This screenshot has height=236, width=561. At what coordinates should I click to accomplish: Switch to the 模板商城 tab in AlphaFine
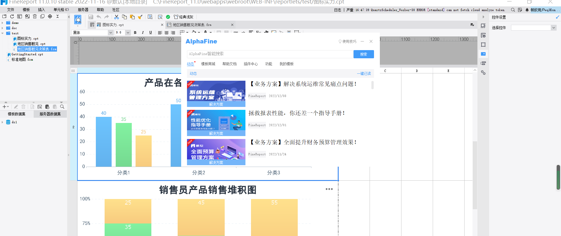click(x=208, y=64)
